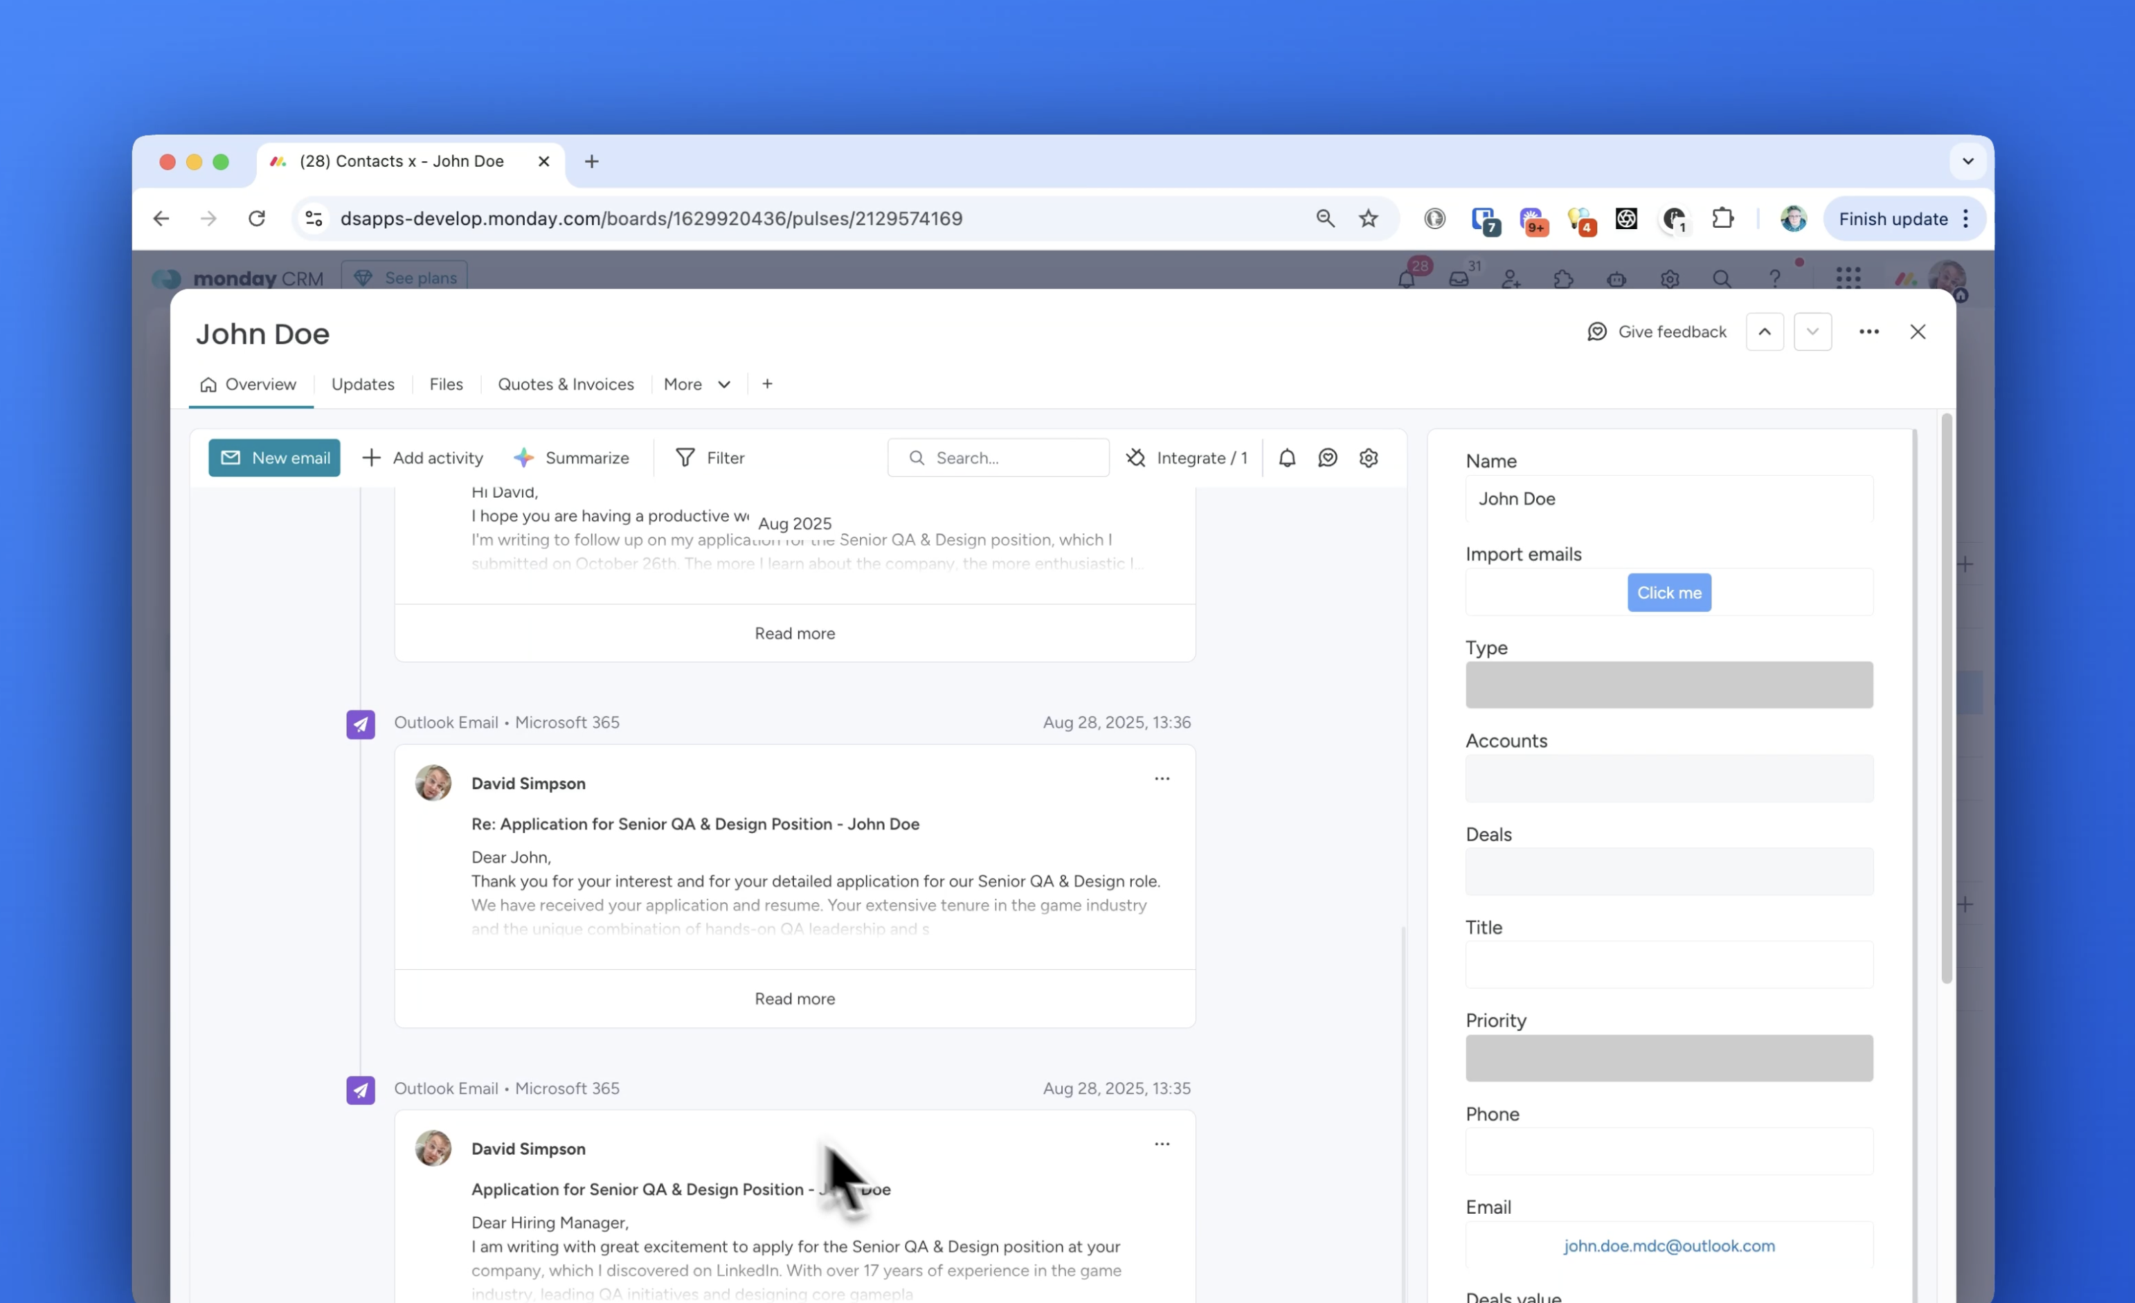Screen dimensions: 2135x1303
Task: Open search from the monday top bar
Action: pyautogui.click(x=1722, y=279)
